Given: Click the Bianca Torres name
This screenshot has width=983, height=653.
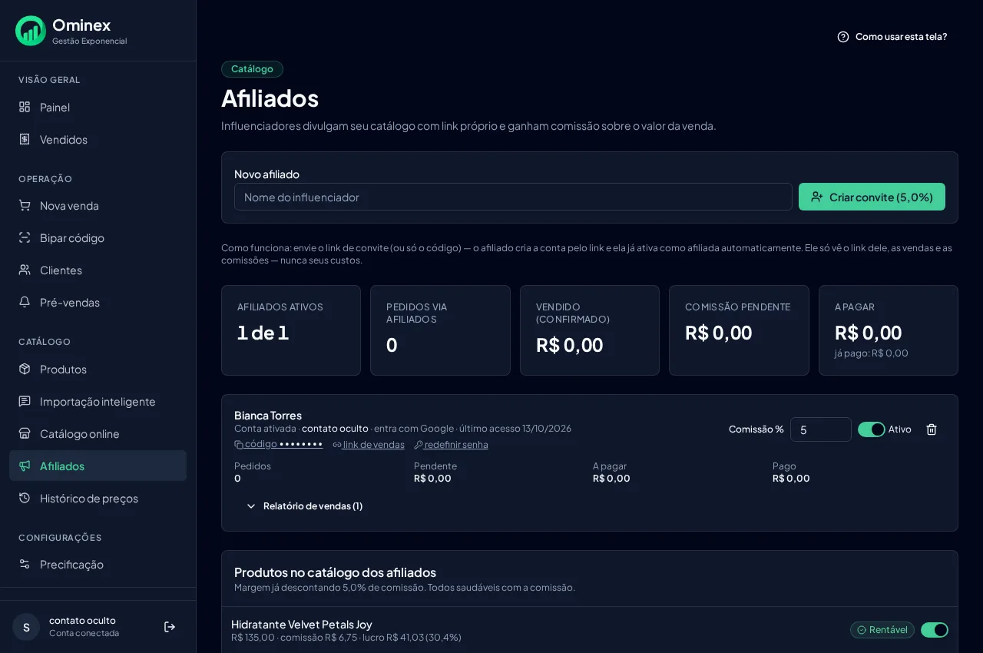Looking at the screenshot, I should click(x=268, y=415).
